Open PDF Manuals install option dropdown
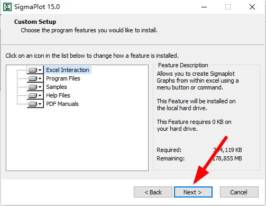The image size is (266, 206). tap(35, 104)
